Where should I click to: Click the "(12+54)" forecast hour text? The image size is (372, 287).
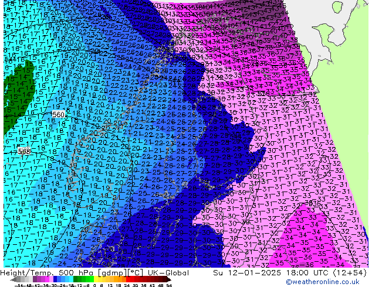350,273
